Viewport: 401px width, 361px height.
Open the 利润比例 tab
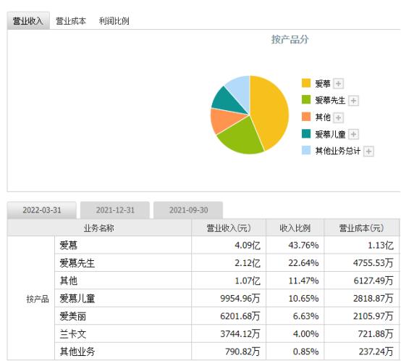[x=114, y=21]
